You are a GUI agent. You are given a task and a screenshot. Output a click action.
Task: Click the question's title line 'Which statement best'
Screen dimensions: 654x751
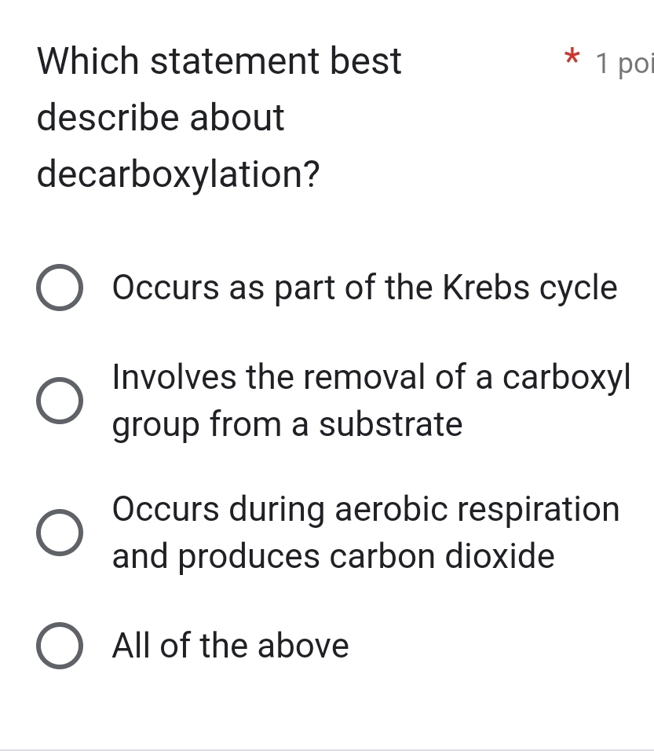[218, 60]
